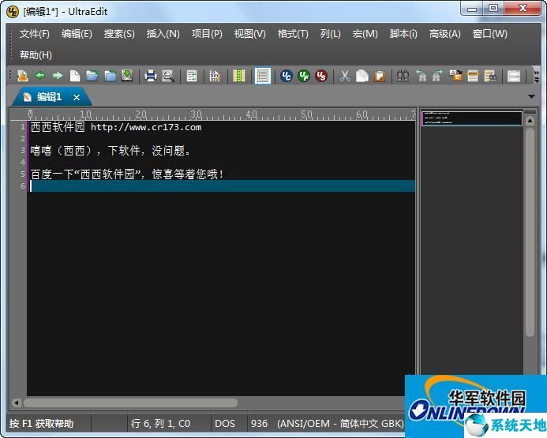Open the 宏(M) menu
Image resolution: width=547 pixels, height=438 pixels.
pyautogui.click(x=365, y=34)
